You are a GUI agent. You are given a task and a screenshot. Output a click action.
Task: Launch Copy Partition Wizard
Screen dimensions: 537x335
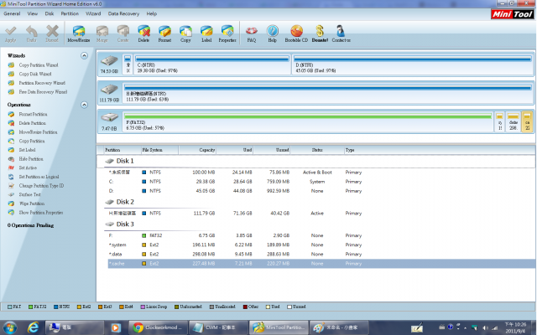[39, 65]
